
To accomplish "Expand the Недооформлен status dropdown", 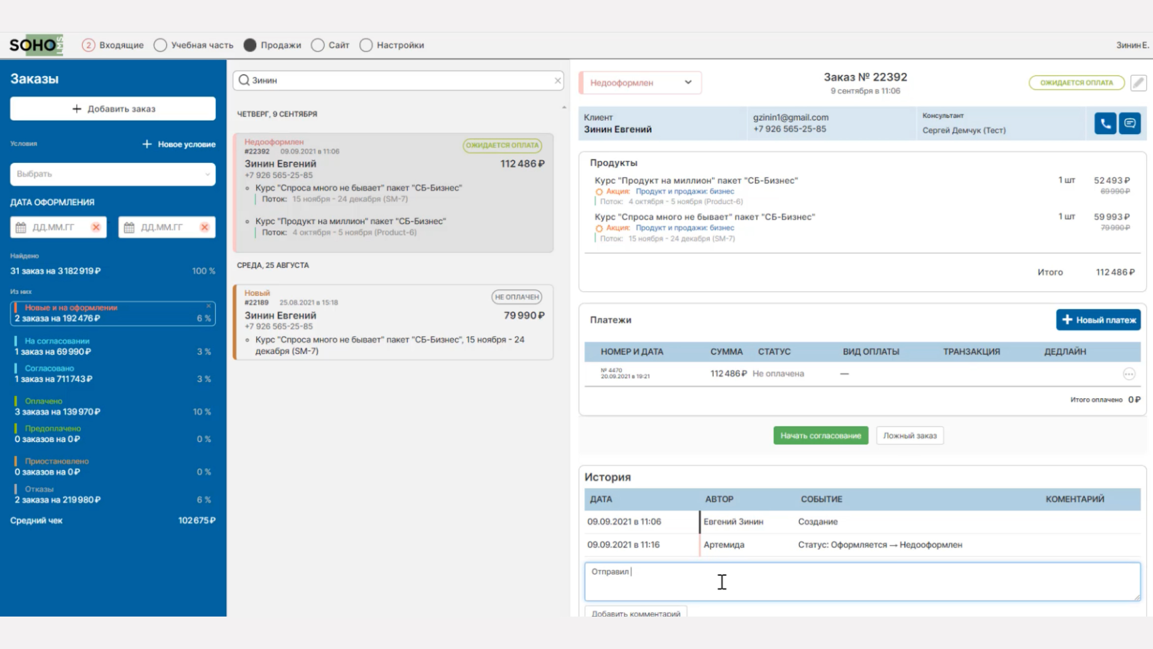I will [x=640, y=83].
